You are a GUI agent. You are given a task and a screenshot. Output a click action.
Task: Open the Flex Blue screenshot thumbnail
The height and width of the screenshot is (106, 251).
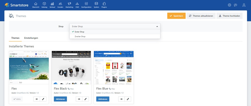[114, 67]
